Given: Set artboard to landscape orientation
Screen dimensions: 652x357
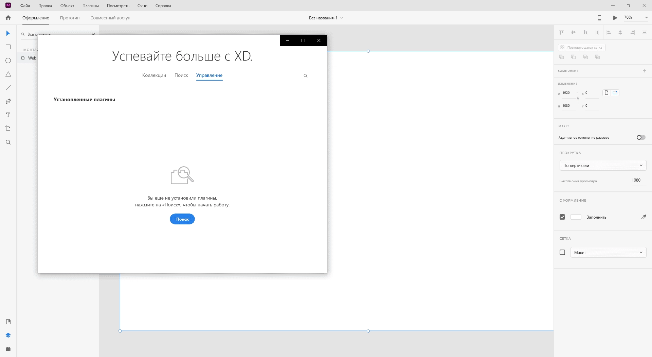Looking at the screenshot, I should (615, 92).
